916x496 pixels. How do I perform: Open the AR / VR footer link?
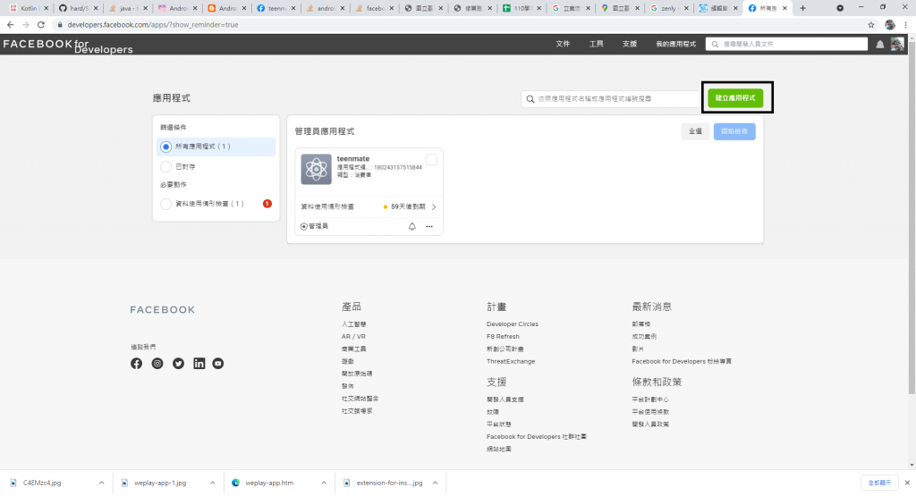[353, 337]
